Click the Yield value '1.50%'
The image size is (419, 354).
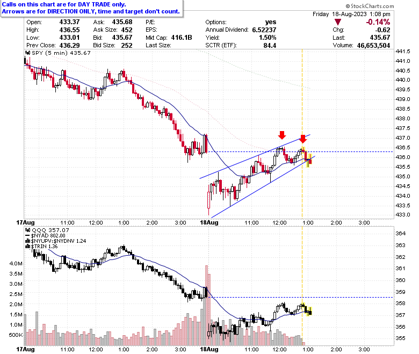click(268, 38)
